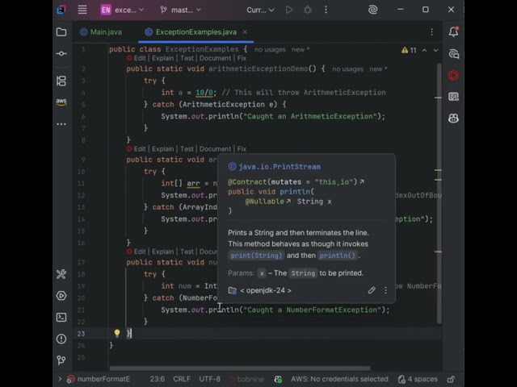Open the Build tool window hammer icon
Image resolution: width=517 pixels, height=387 pixels.
coord(61,274)
